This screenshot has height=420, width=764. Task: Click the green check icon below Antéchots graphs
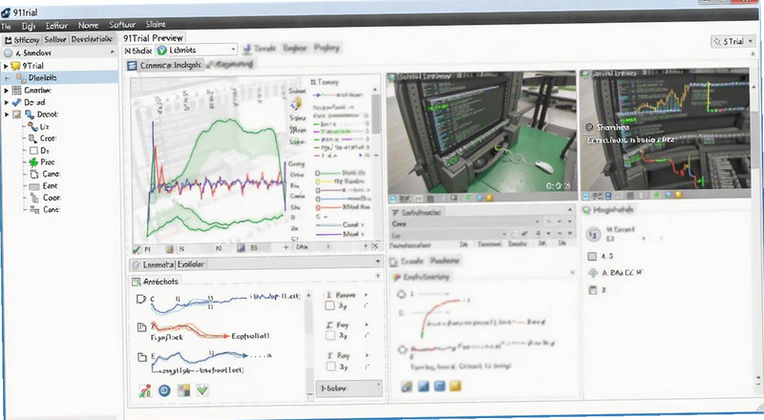pyautogui.click(x=202, y=389)
